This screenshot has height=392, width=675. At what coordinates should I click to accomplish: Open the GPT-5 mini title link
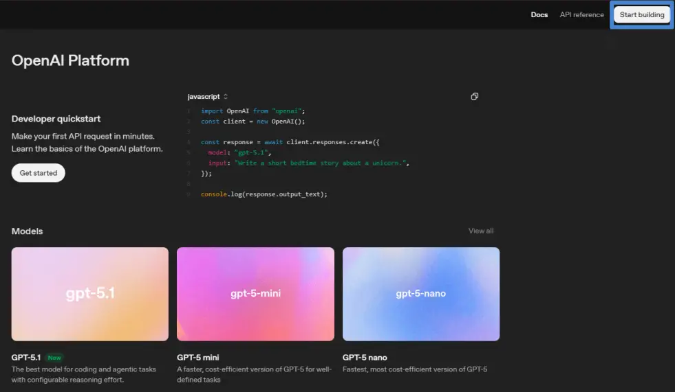point(200,358)
